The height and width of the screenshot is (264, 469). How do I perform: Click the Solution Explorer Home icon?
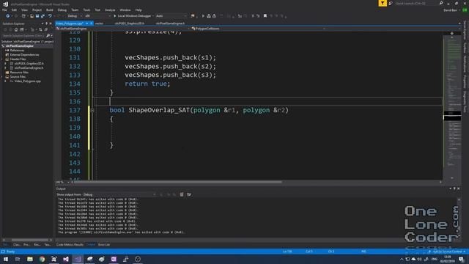point(16,29)
